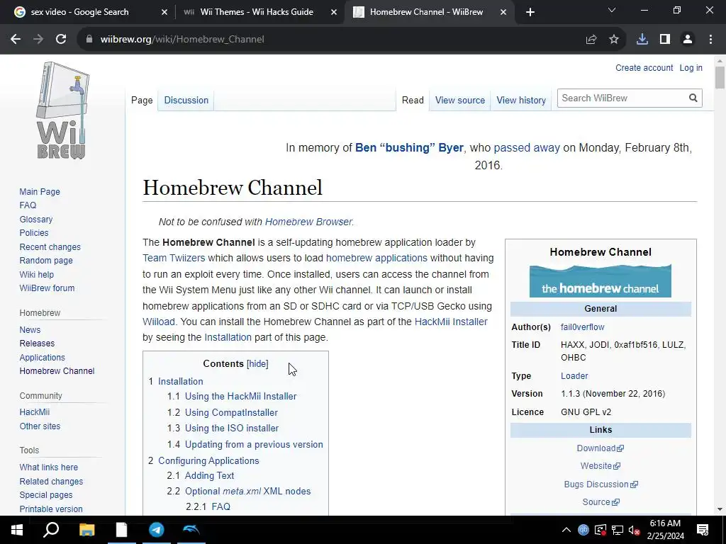The height and width of the screenshot is (544, 726).
Task: Follow the Team Twiizers link
Action: click(174, 258)
